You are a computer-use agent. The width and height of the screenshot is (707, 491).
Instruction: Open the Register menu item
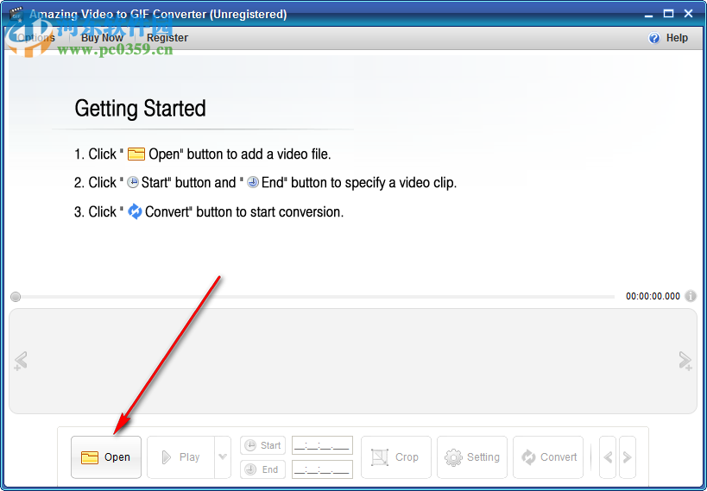click(167, 38)
